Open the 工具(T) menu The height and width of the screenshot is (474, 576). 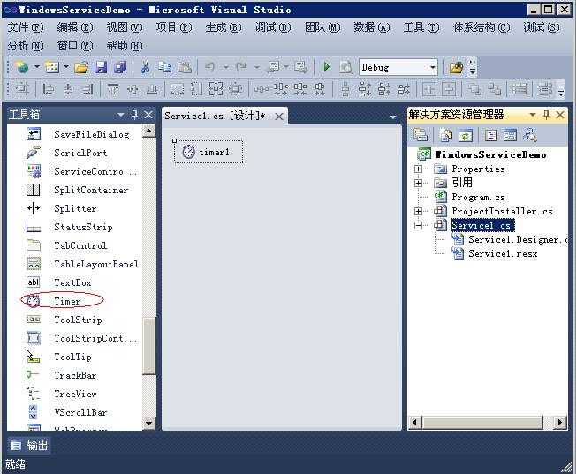pos(421,27)
